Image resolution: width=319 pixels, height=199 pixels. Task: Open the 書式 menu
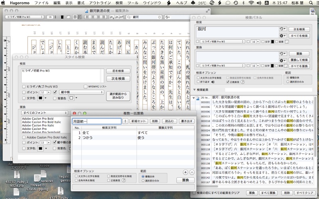[x=81, y=3]
